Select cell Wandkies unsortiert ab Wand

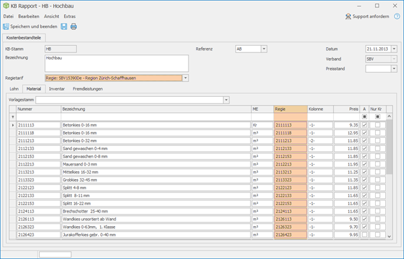click(x=156, y=219)
